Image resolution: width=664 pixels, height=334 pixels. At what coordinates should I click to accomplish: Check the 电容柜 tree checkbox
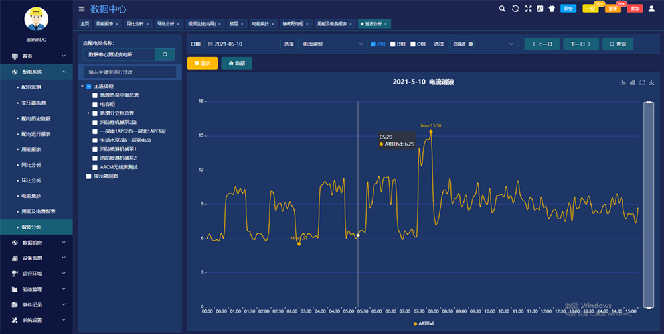(x=95, y=104)
